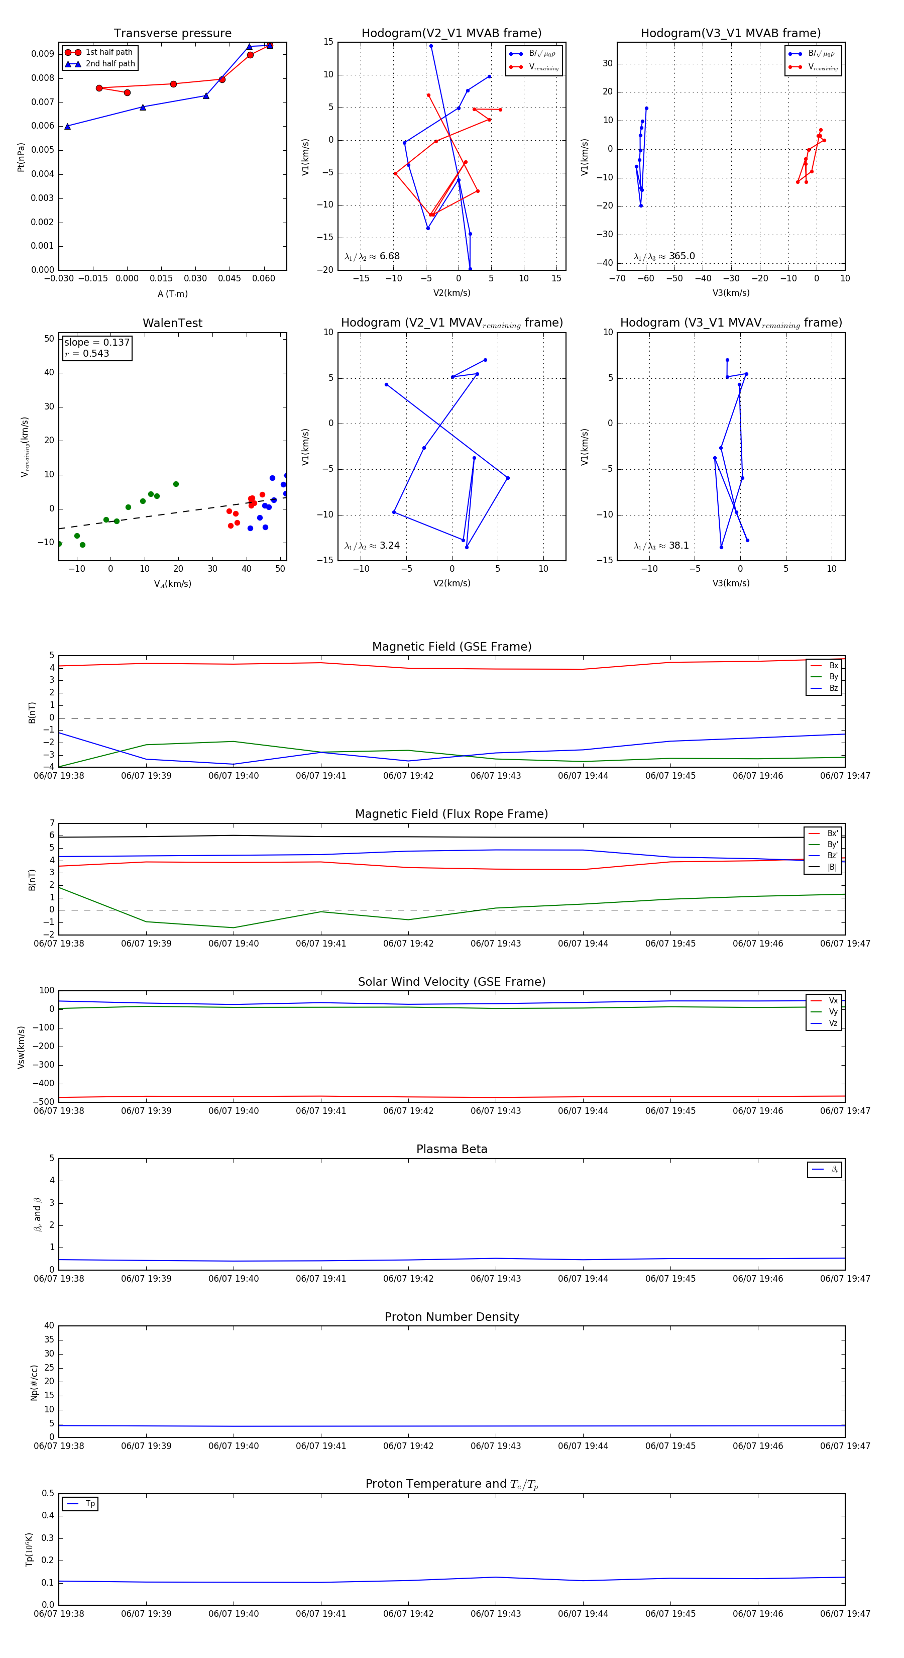
Task: Click the '-500' tick on the Solar Wind Velocity y-axis
Action: 43,1102
